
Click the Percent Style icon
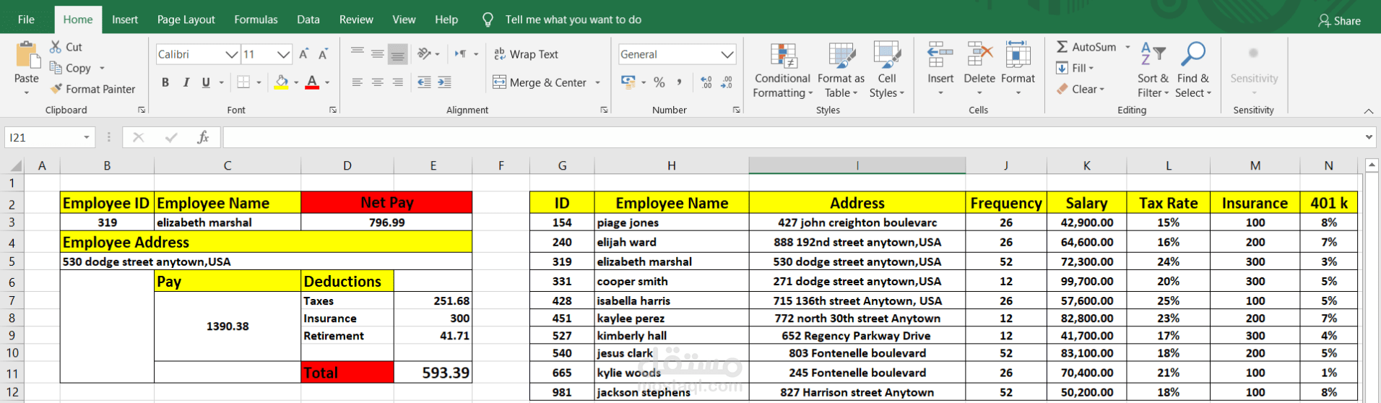tap(659, 82)
